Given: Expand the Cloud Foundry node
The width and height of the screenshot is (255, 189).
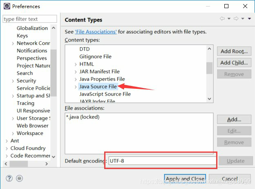Looking at the screenshot, I should click(x=7, y=148).
